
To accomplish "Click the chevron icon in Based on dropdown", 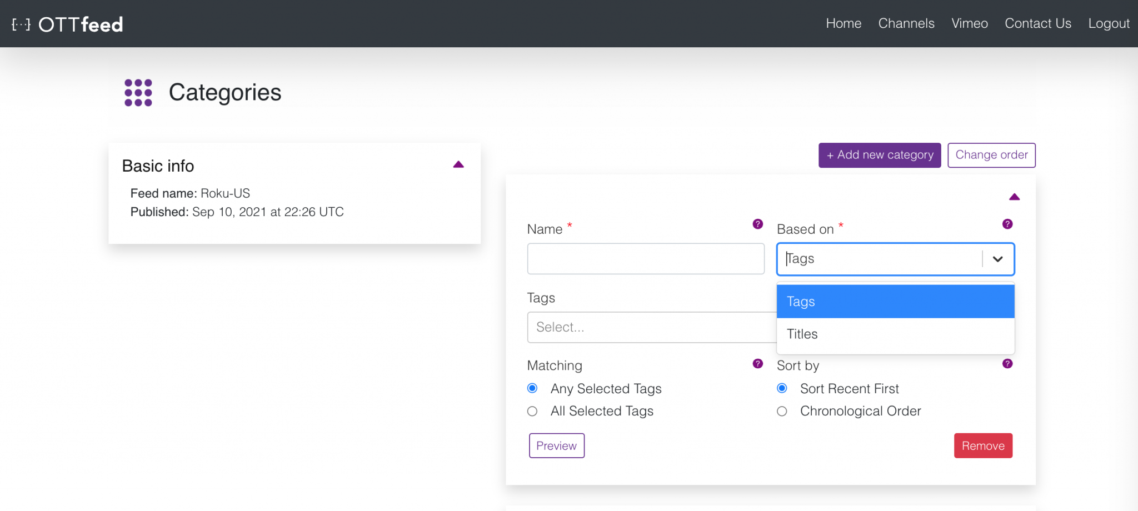I will tap(997, 259).
